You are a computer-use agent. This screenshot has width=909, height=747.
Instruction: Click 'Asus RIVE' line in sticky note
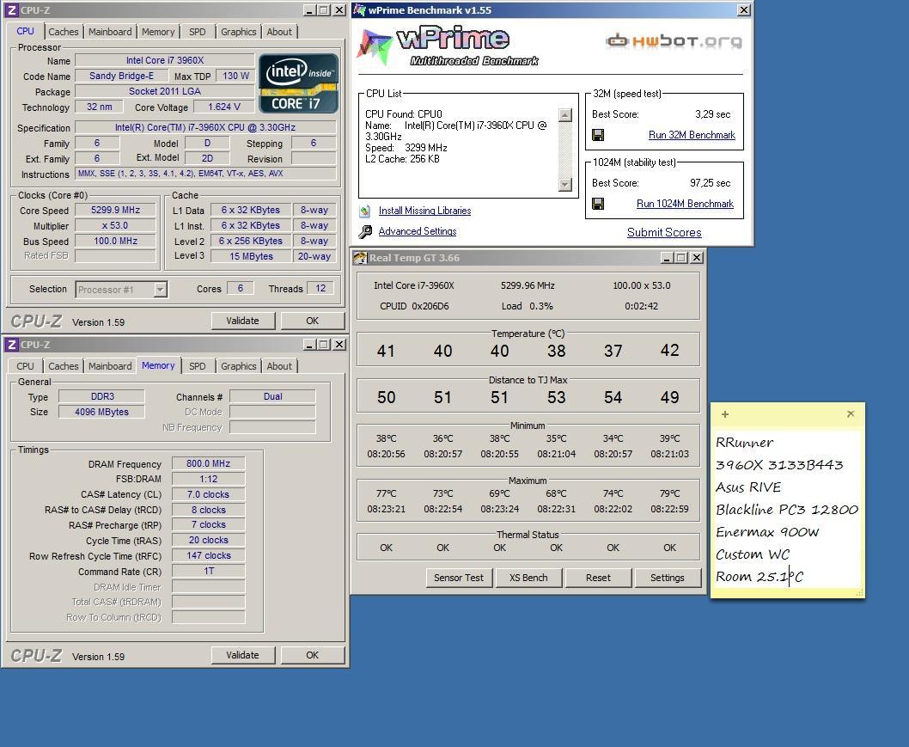(x=748, y=487)
